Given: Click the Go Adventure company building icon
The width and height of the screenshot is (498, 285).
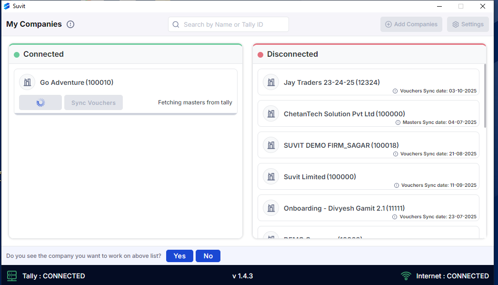Looking at the screenshot, I should pos(27,82).
